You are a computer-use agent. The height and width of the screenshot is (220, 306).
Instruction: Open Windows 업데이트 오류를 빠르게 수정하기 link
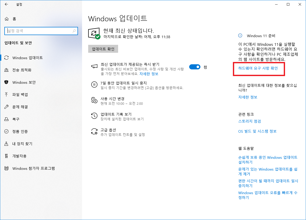click(x=268, y=195)
